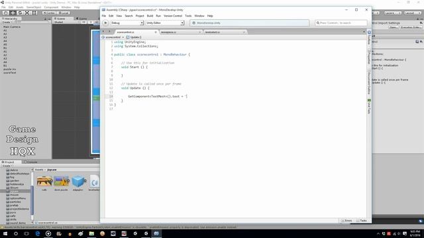Navigate forward in MonoDevelop tab bar

[109, 32]
